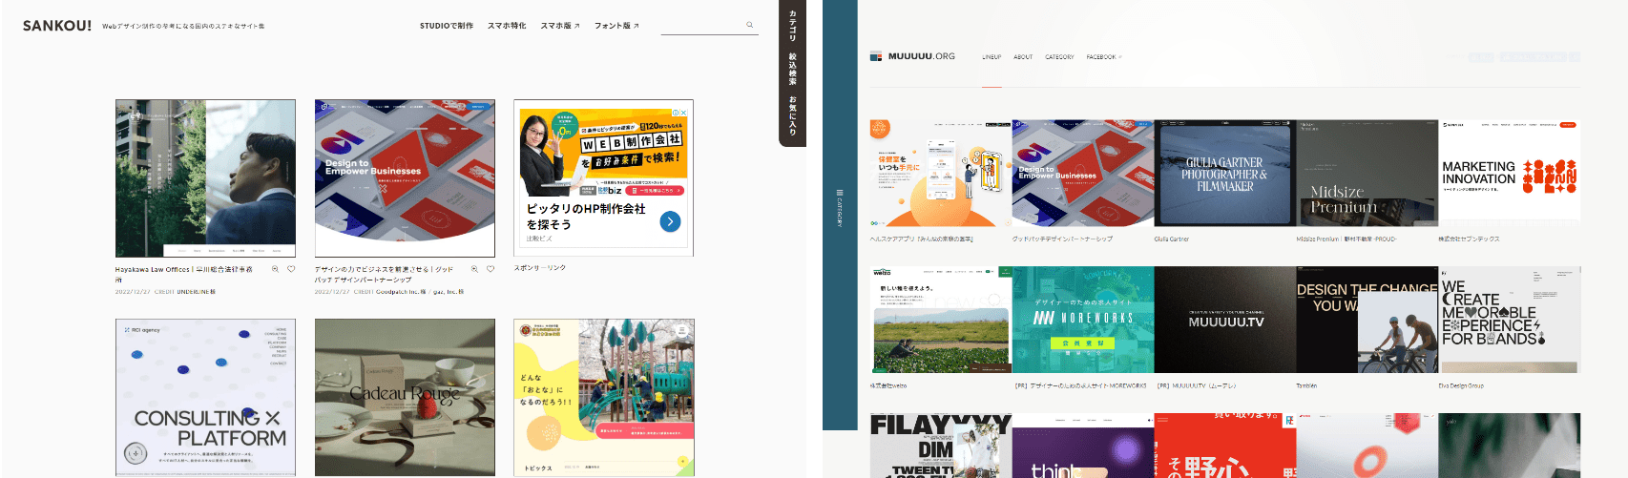Open the FACEBOOK nav link on MUUUUU.ORG

tap(1103, 57)
